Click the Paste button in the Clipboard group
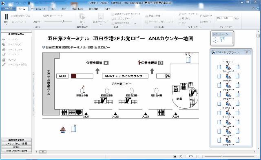The height and width of the screenshot is (160, 261). point(206,16)
